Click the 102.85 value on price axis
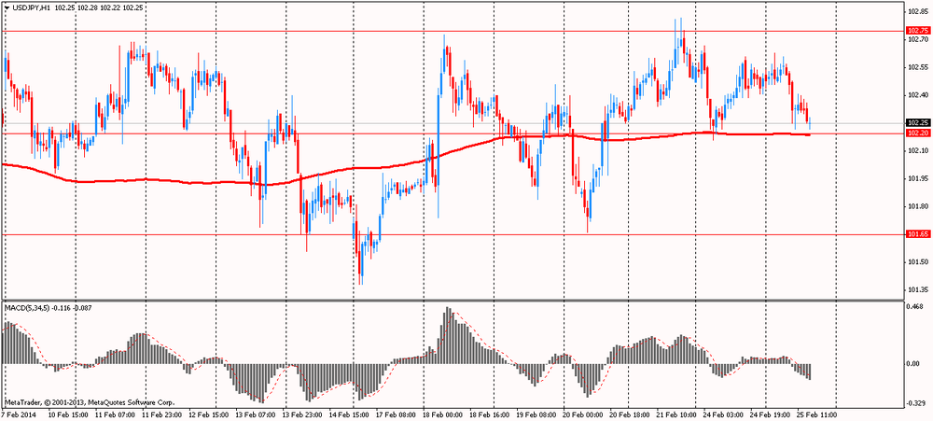 918,11
